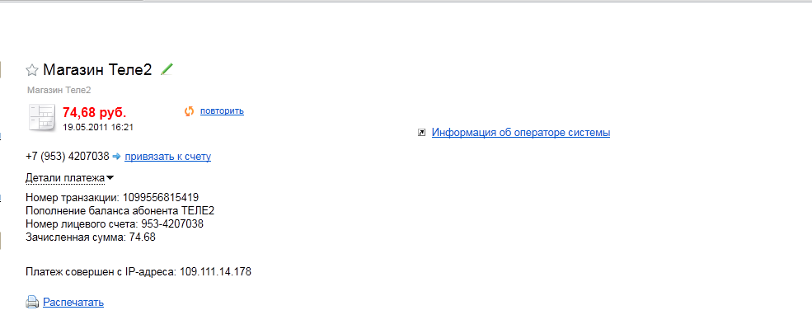Image resolution: width=812 pixels, height=329 pixels.
Task: Click the gray Магазин Теле2 subtitle
Action: [x=59, y=90]
